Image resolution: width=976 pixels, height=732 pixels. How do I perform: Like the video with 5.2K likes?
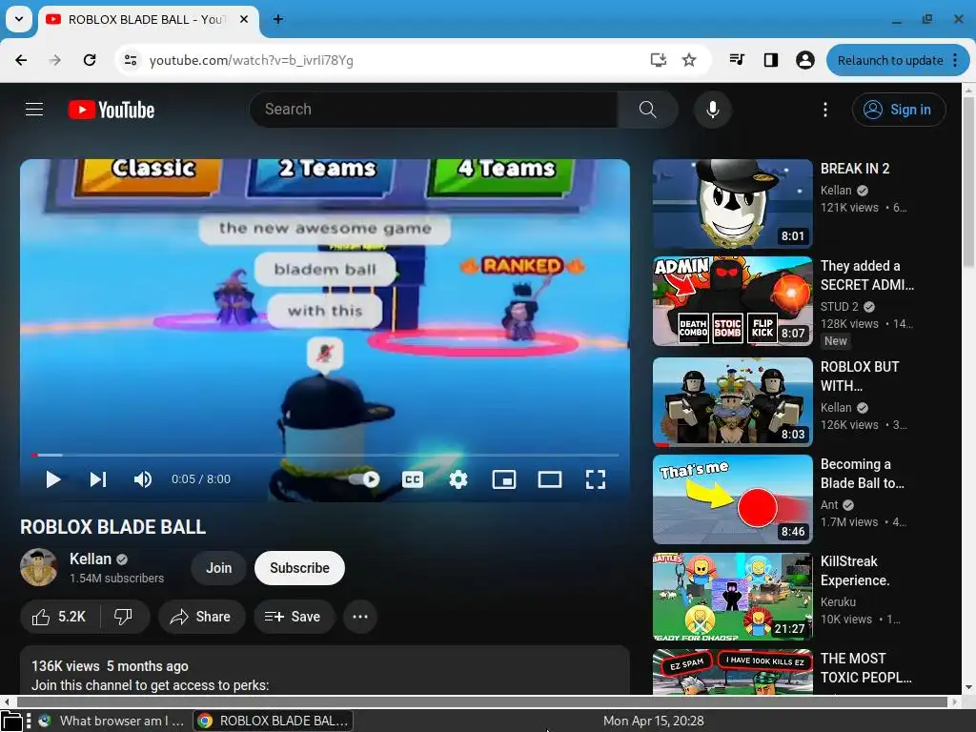coord(60,617)
